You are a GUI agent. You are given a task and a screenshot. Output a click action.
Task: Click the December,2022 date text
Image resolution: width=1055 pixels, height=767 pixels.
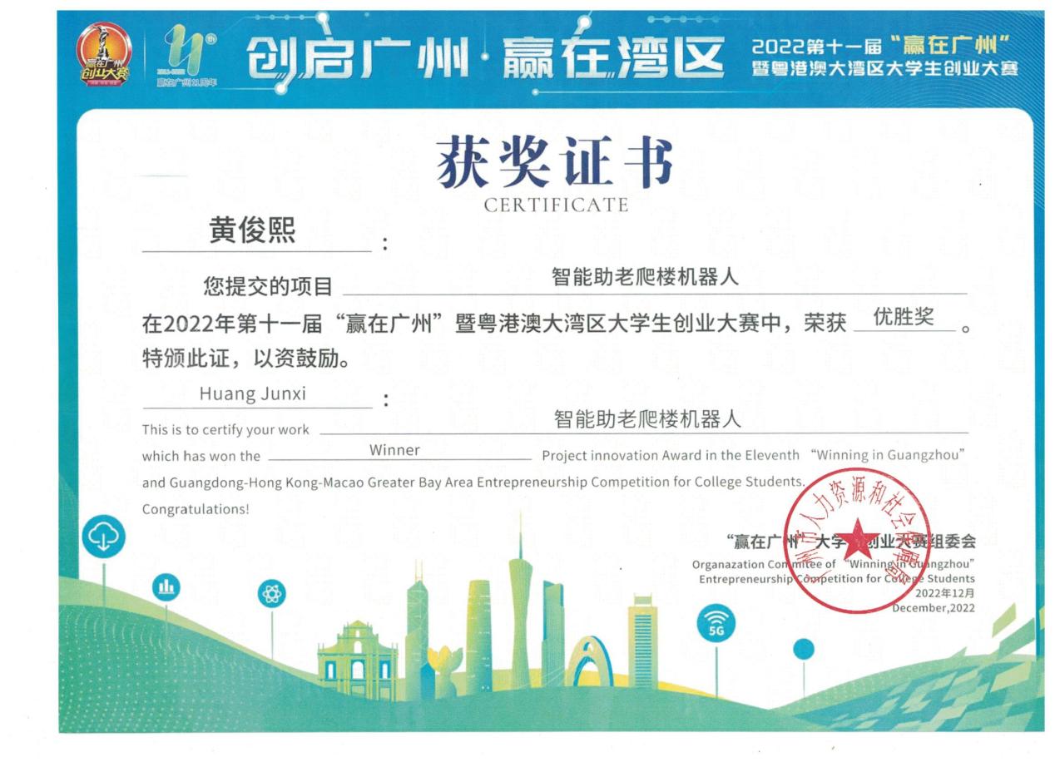click(933, 608)
